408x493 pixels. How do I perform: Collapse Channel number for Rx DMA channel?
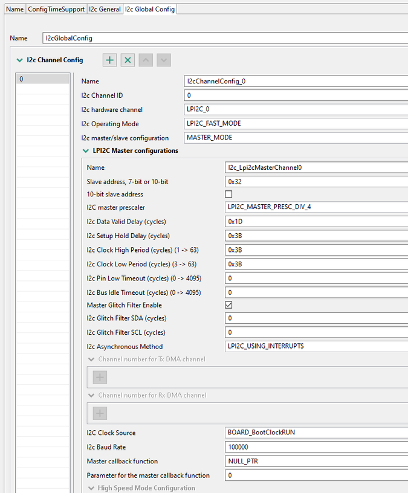91,395
